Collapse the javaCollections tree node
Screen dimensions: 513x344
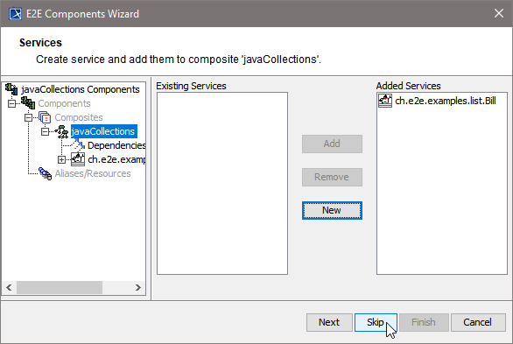[46, 131]
